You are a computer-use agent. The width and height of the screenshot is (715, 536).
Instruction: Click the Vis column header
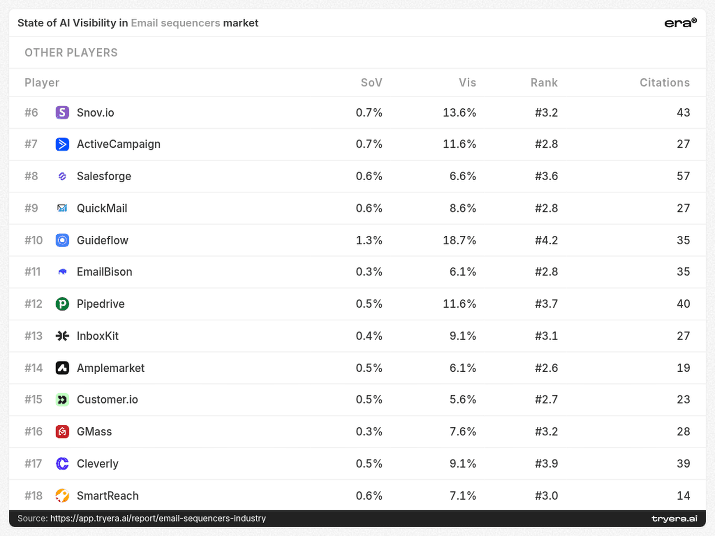point(467,83)
